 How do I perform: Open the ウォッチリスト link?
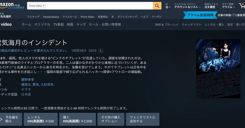191,25
